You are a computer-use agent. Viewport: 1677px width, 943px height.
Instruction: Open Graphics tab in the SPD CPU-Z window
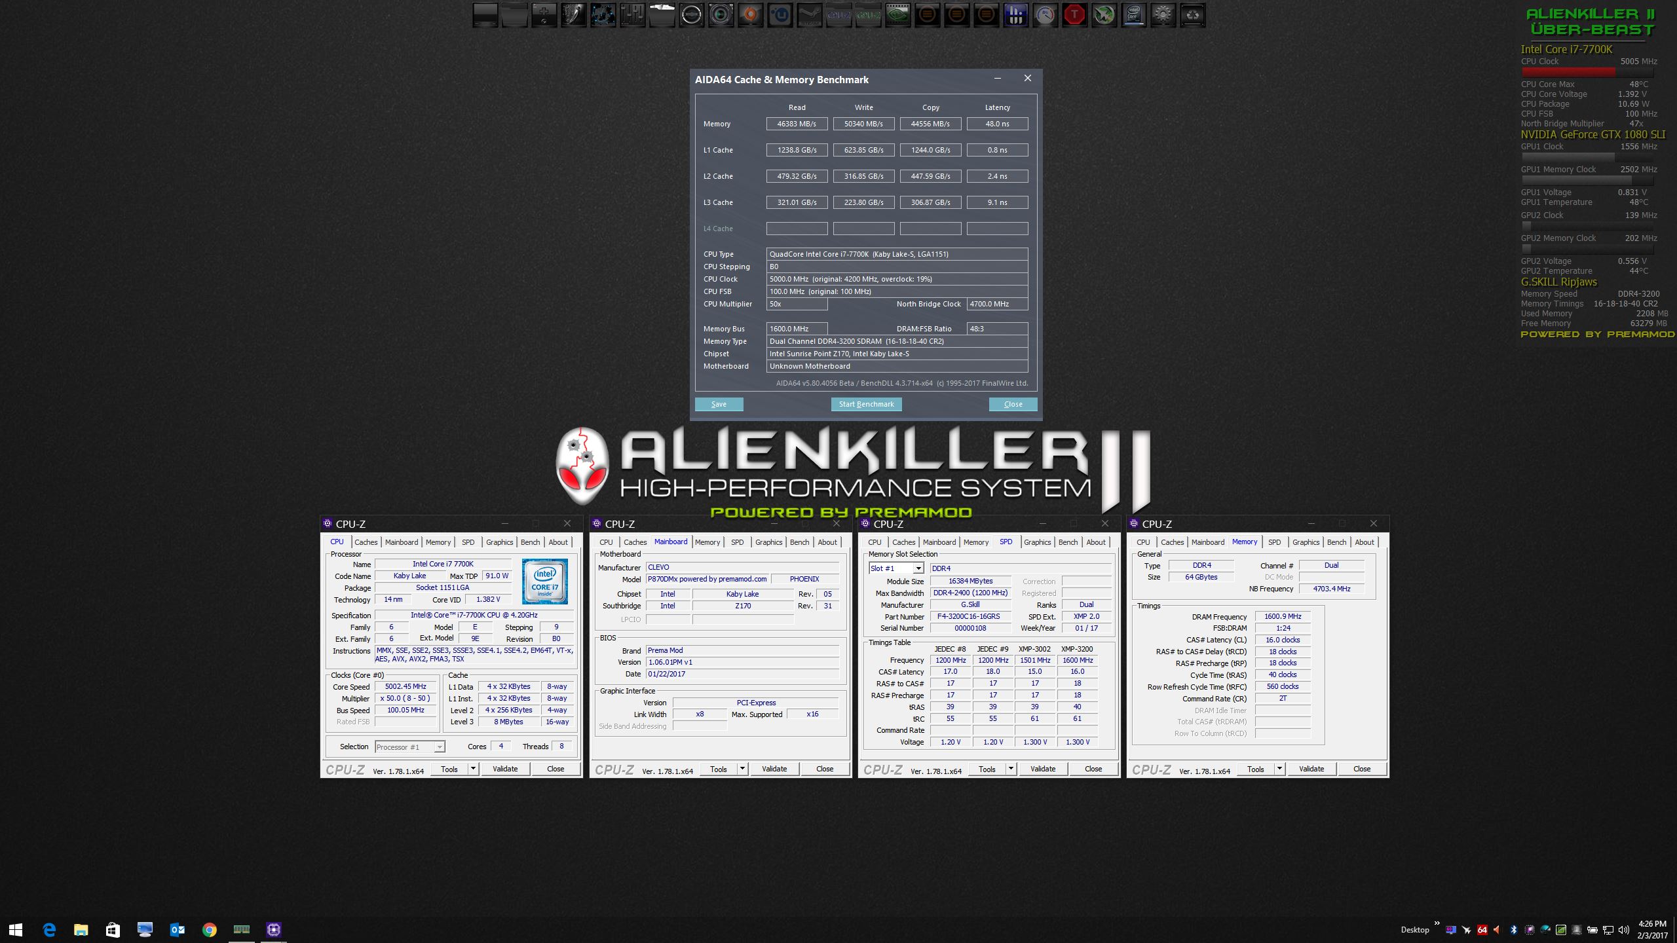point(1037,542)
